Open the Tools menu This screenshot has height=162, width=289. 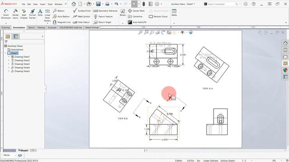tap(50, 4)
